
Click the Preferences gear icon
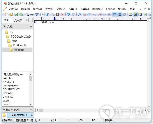(124, 14)
